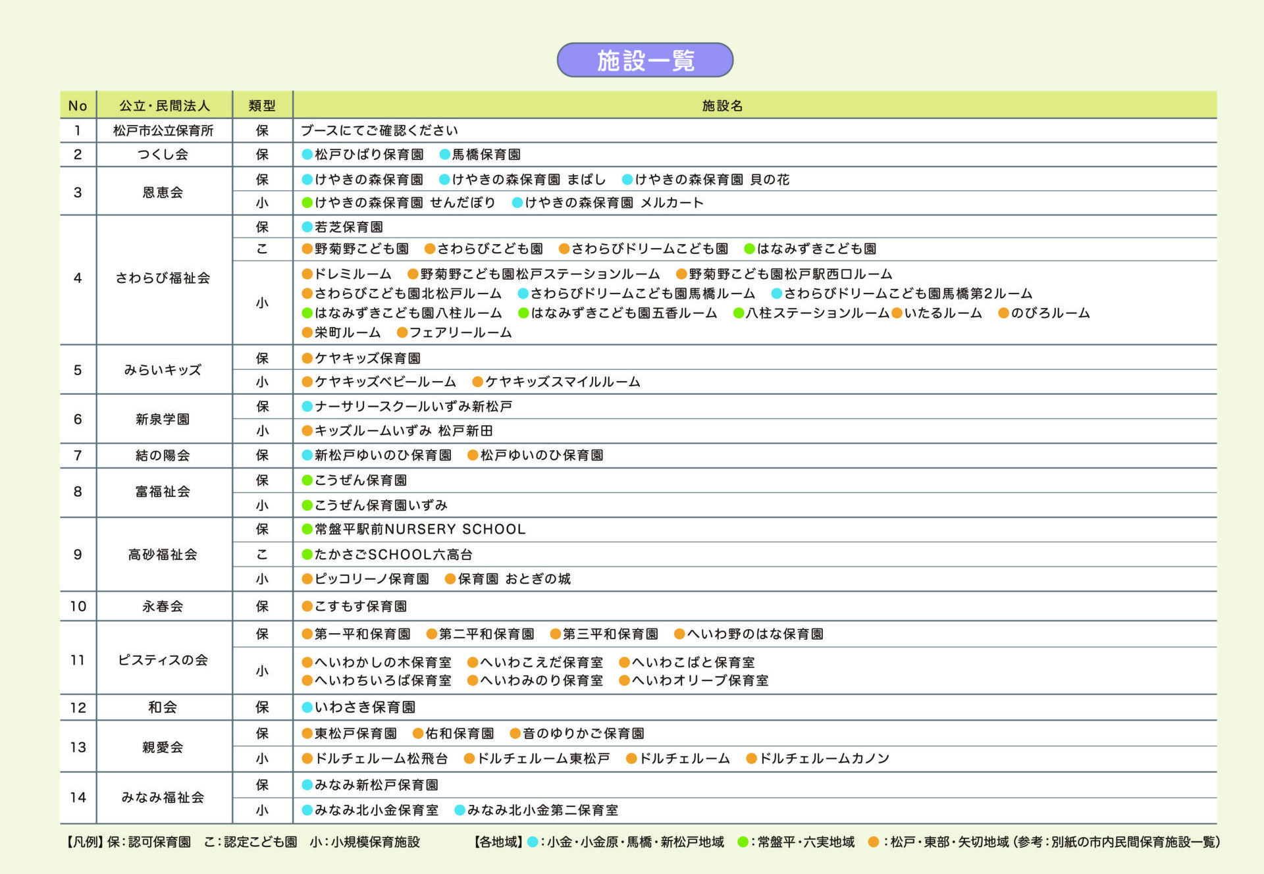
Task: Click ケヤキッズスマイルルーム entry
Action: [563, 381]
